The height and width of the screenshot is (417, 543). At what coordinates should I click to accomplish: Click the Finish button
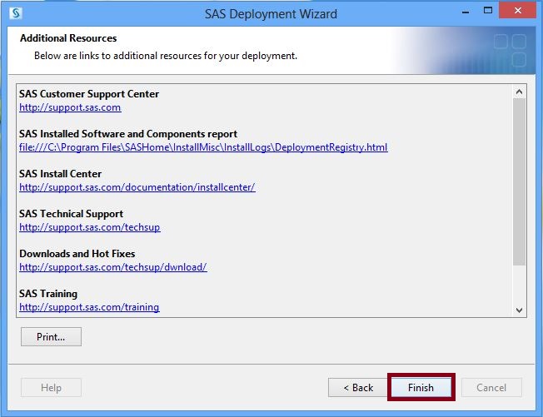[x=421, y=387]
